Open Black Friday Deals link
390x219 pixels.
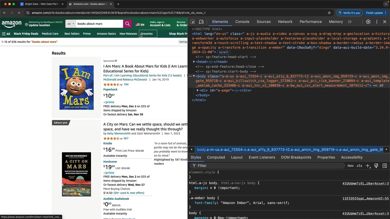pos(26,34)
